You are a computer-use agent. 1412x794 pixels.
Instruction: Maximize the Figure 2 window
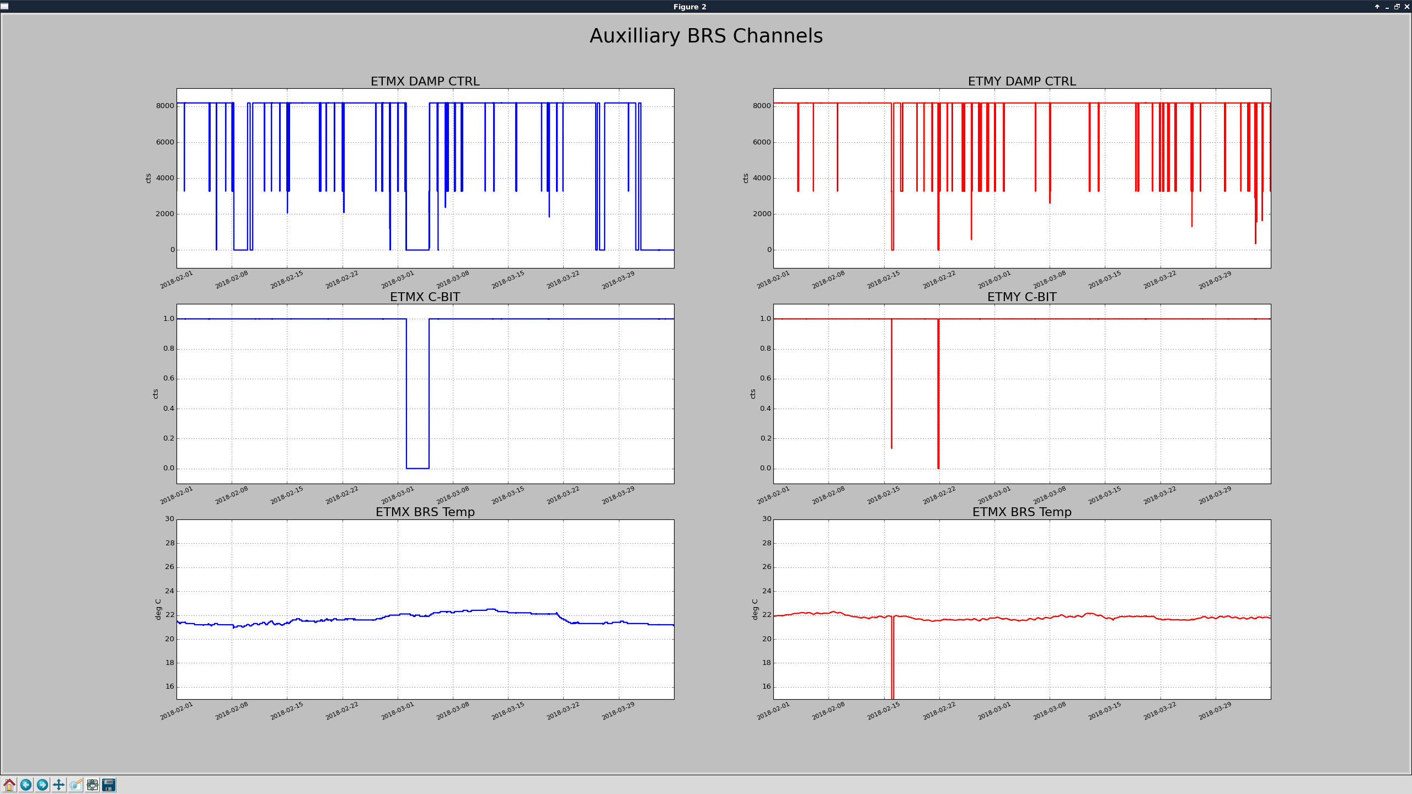pyautogui.click(x=1397, y=7)
